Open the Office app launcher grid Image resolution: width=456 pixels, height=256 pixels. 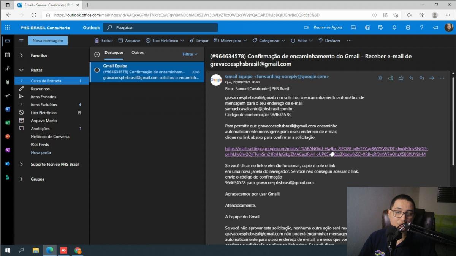coord(7,28)
